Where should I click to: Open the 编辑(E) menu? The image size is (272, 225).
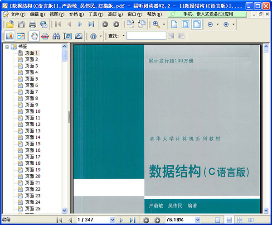click(37, 14)
